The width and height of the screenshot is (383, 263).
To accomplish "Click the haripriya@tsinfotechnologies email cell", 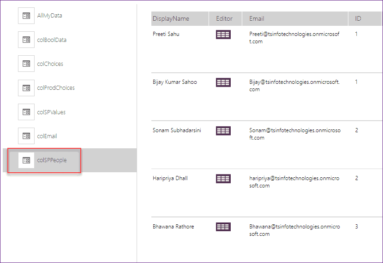I will [294, 182].
